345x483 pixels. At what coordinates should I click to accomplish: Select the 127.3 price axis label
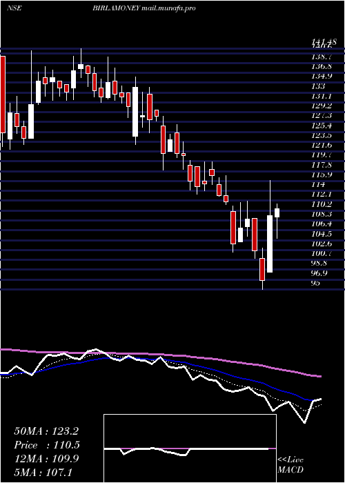tap(322, 116)
